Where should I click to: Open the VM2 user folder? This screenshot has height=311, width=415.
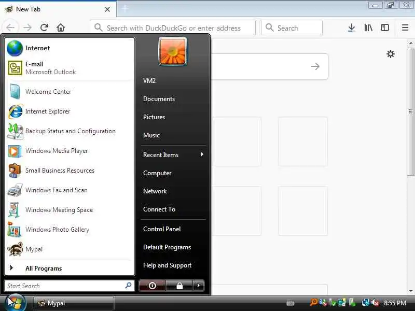(149, 81)
